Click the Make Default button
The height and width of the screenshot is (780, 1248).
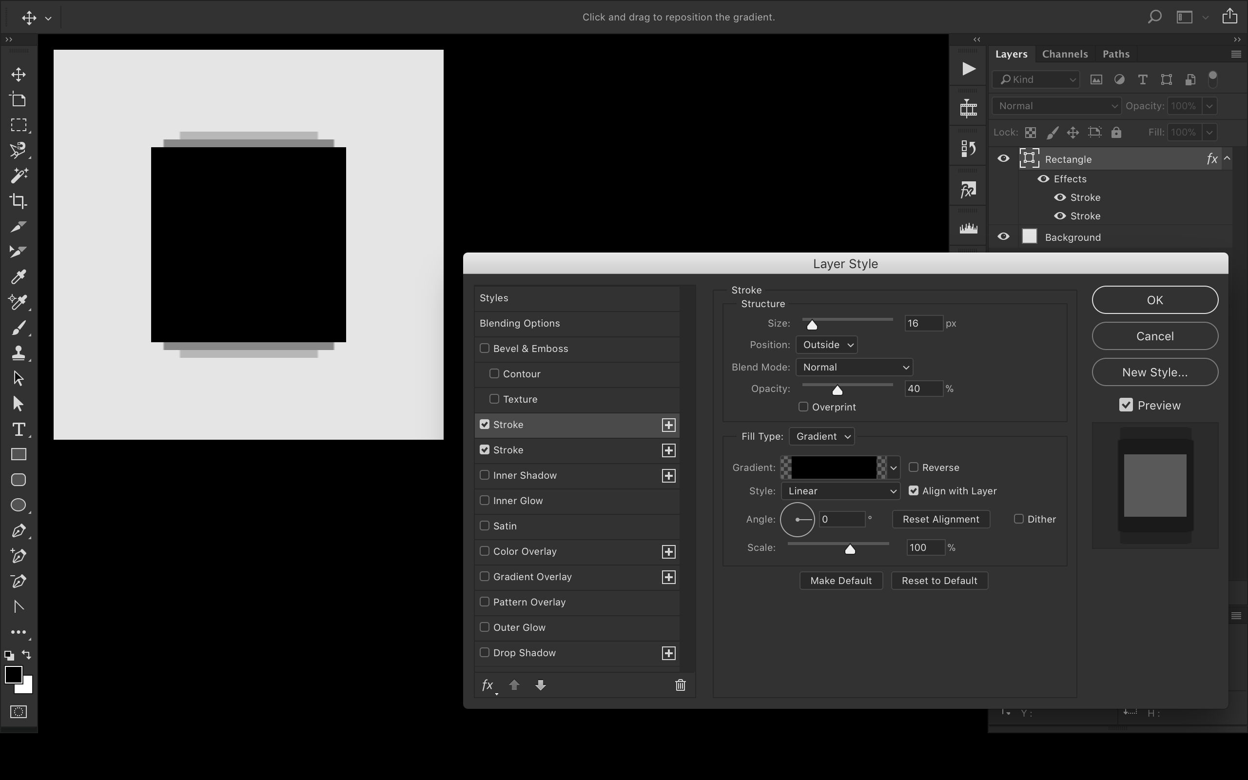(841, 581)
